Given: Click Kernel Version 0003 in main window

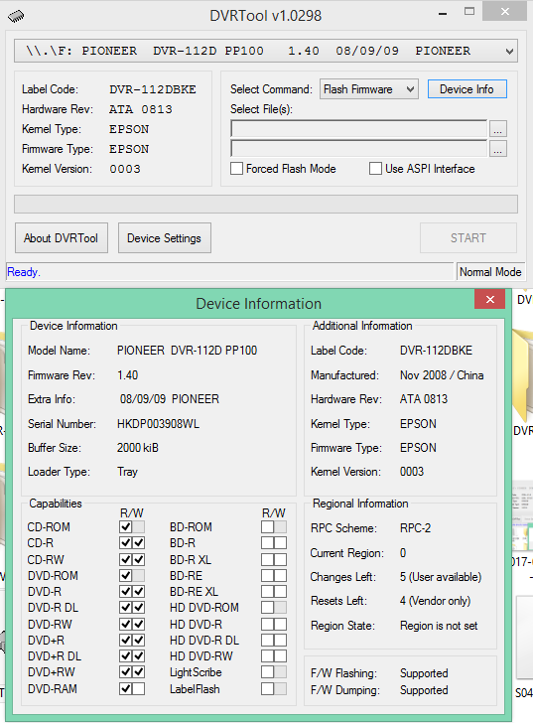Looking at the screenshot, I should tap(125, 169).
